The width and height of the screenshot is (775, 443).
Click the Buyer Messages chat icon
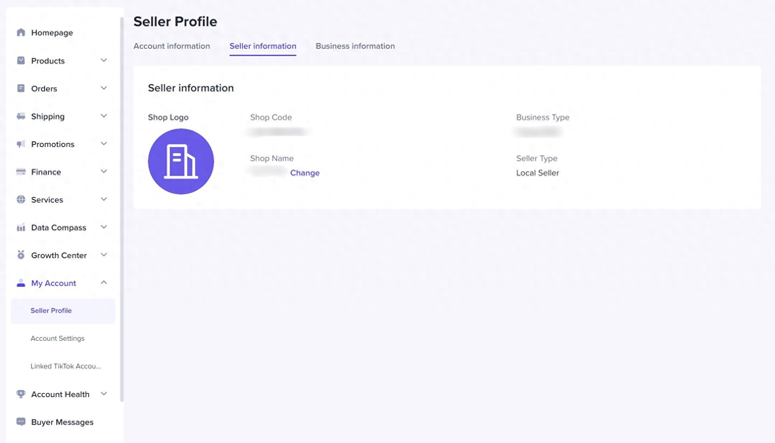coord(21,422)
